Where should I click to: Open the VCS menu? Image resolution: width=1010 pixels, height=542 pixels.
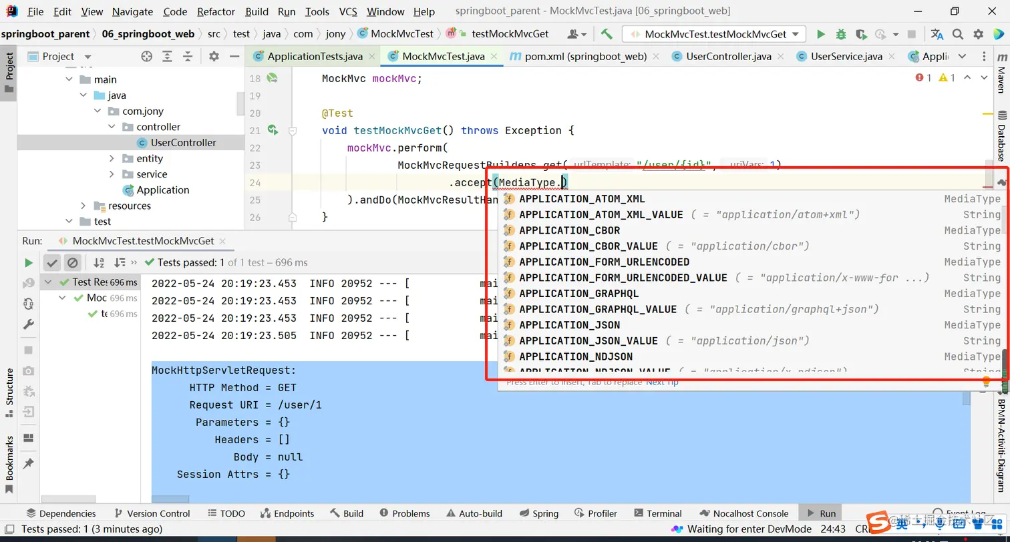348,11
